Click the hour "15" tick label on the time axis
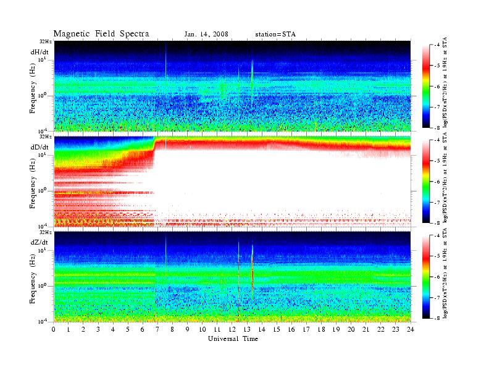Viewport: 489px width, 378px height. point(277,330)
